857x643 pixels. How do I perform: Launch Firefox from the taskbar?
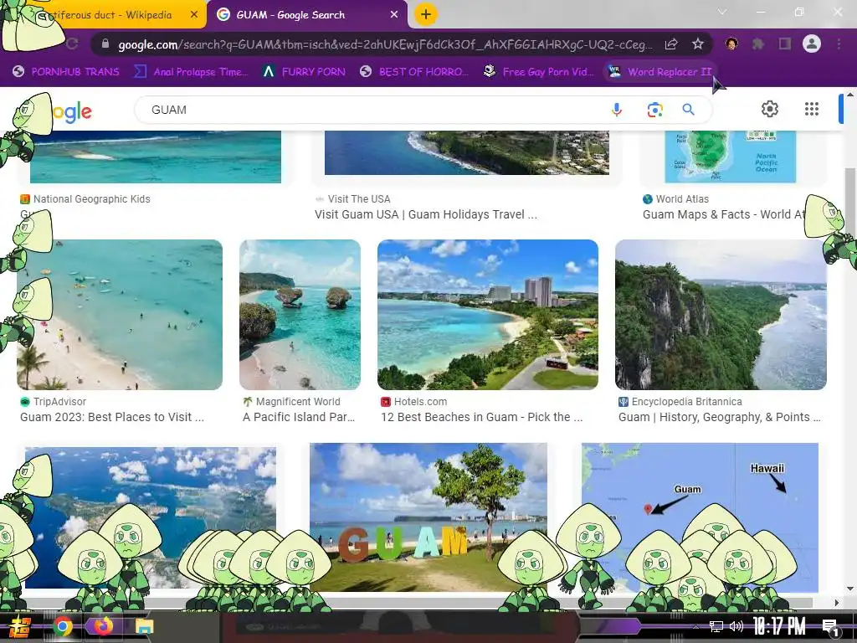[x=103, y=626]
